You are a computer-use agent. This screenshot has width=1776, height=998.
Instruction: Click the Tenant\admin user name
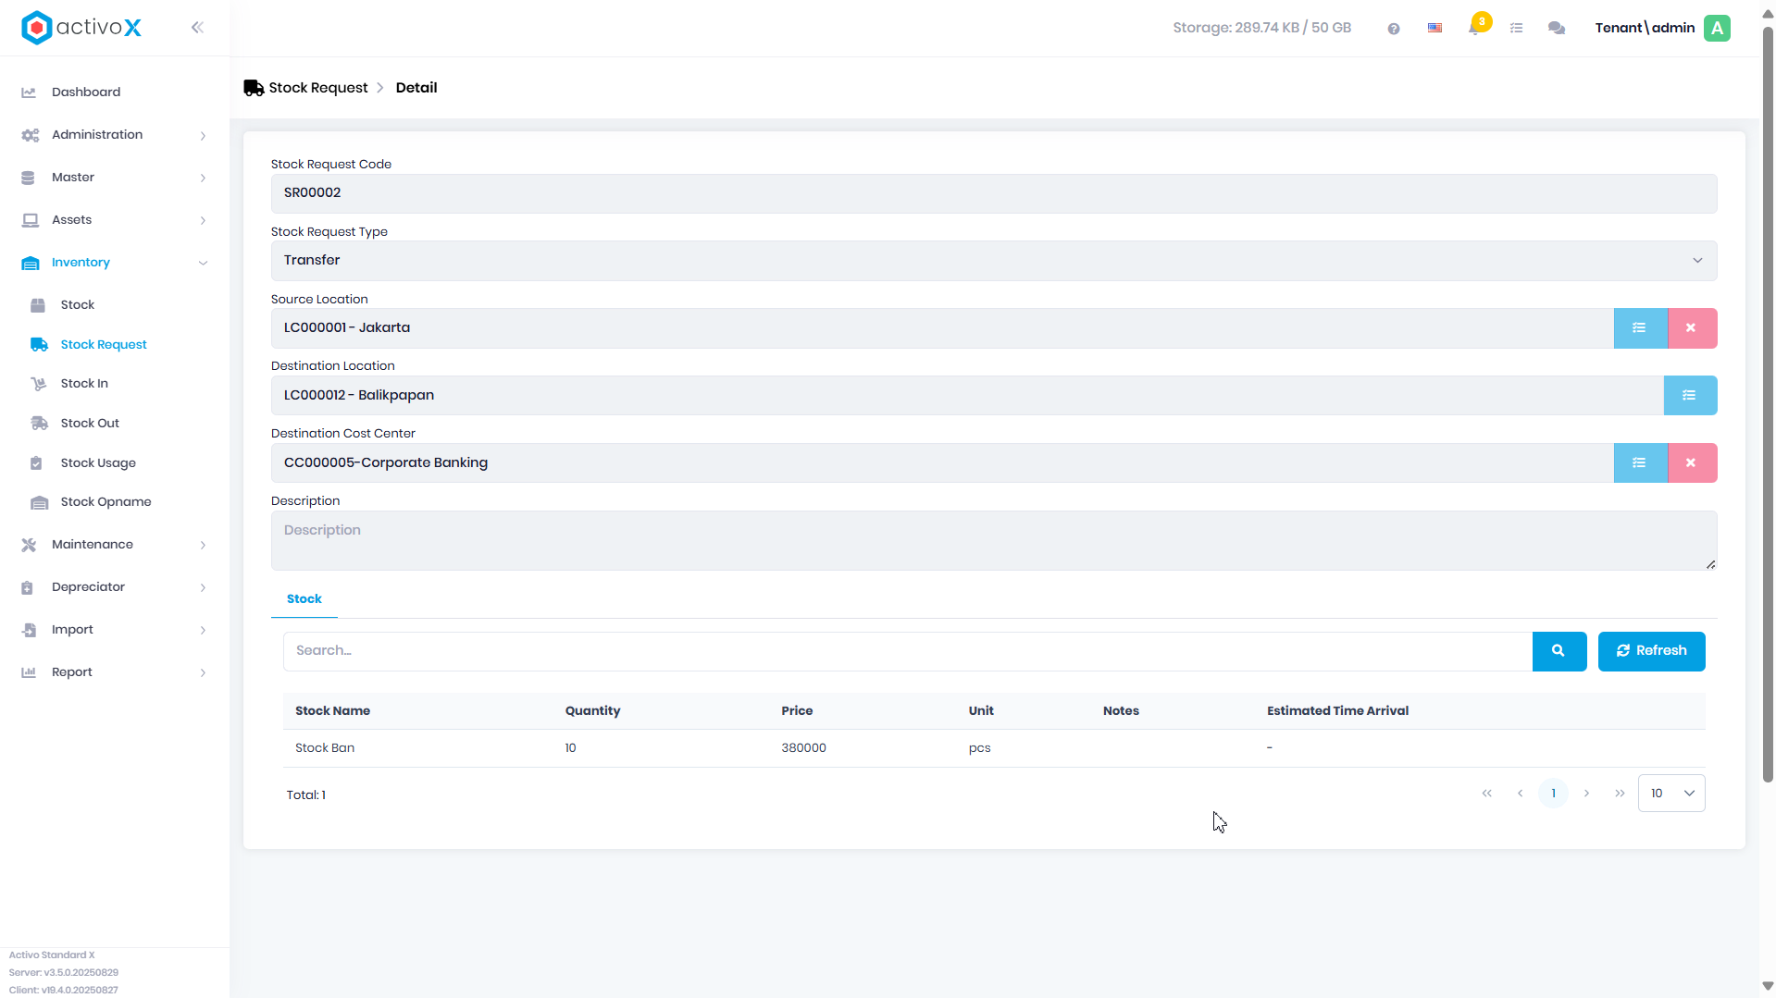point(1645,28)
